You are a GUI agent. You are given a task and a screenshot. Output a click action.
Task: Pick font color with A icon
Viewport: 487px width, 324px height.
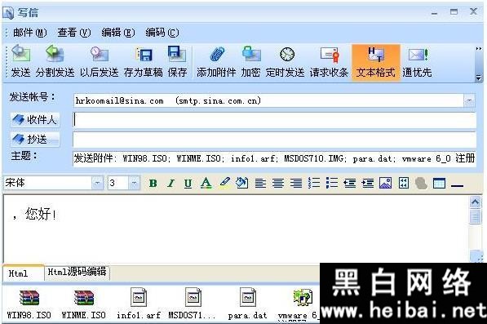tap(206, 184)
